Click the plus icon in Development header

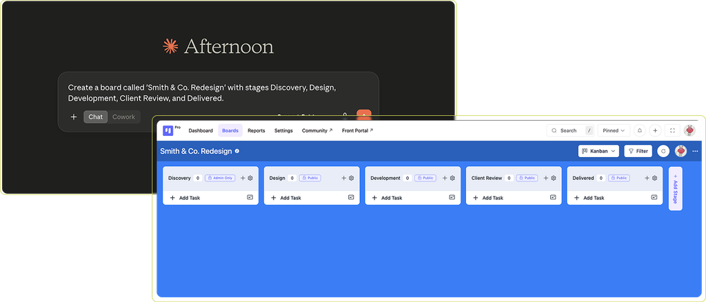(445, 178)
